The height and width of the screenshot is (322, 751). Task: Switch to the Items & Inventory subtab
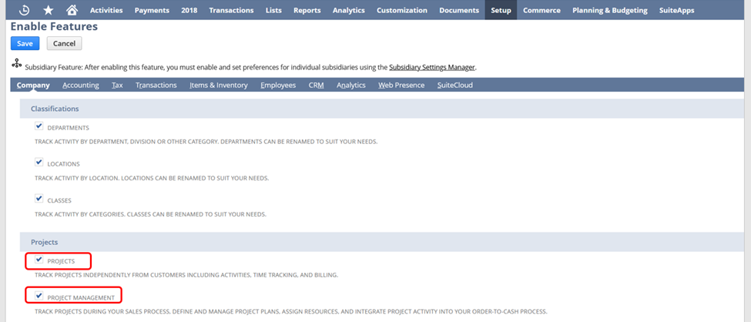click(219, 86)
